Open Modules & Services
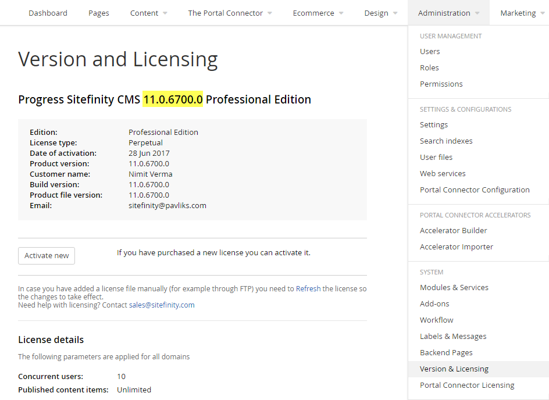Screen dimensions: 549x400 [x=454, y=287]
